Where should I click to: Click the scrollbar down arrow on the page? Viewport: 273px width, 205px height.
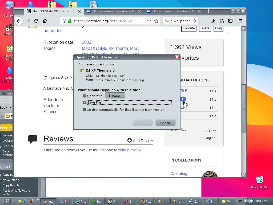pos(244,175)
